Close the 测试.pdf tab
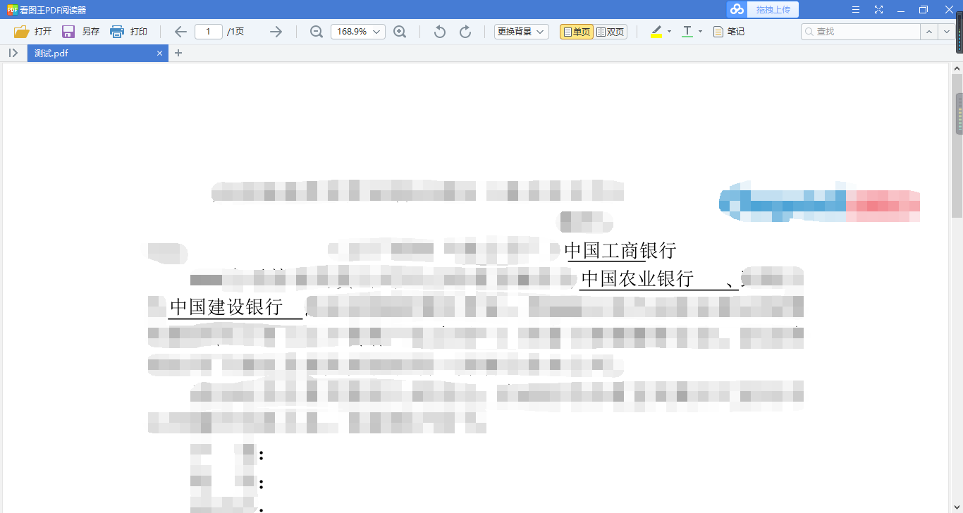 pyautogui.click(x=159, y=53)
